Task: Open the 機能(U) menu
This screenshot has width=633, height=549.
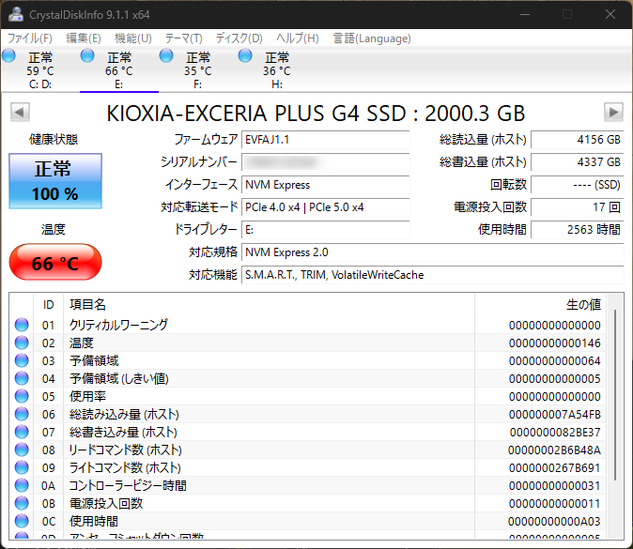Action: (132, 38)
